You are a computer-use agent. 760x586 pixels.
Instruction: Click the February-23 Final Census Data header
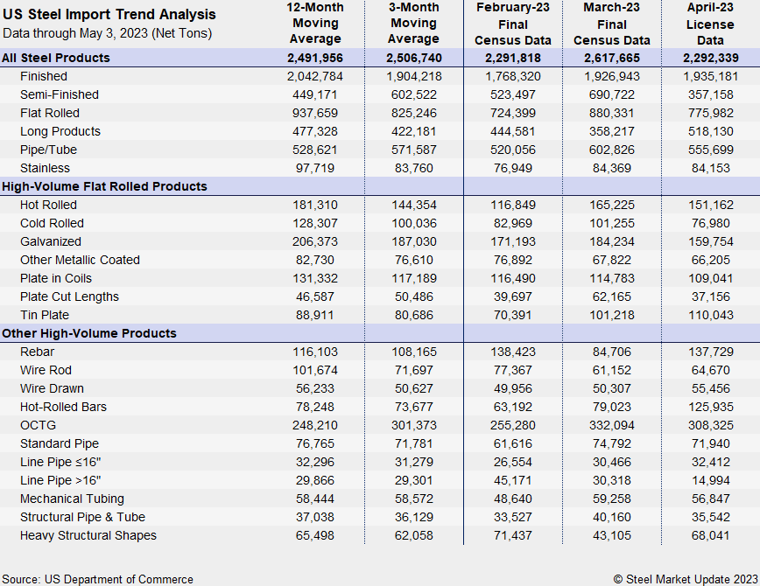[x=513, y=24]
